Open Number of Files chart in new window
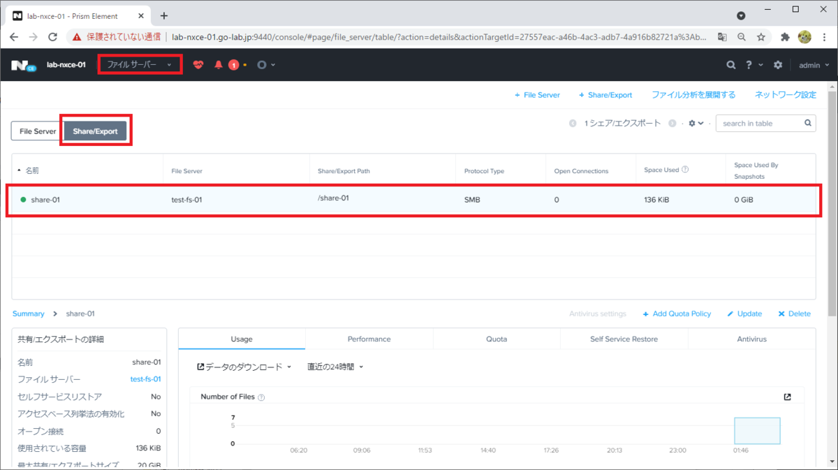 (788, 397)
